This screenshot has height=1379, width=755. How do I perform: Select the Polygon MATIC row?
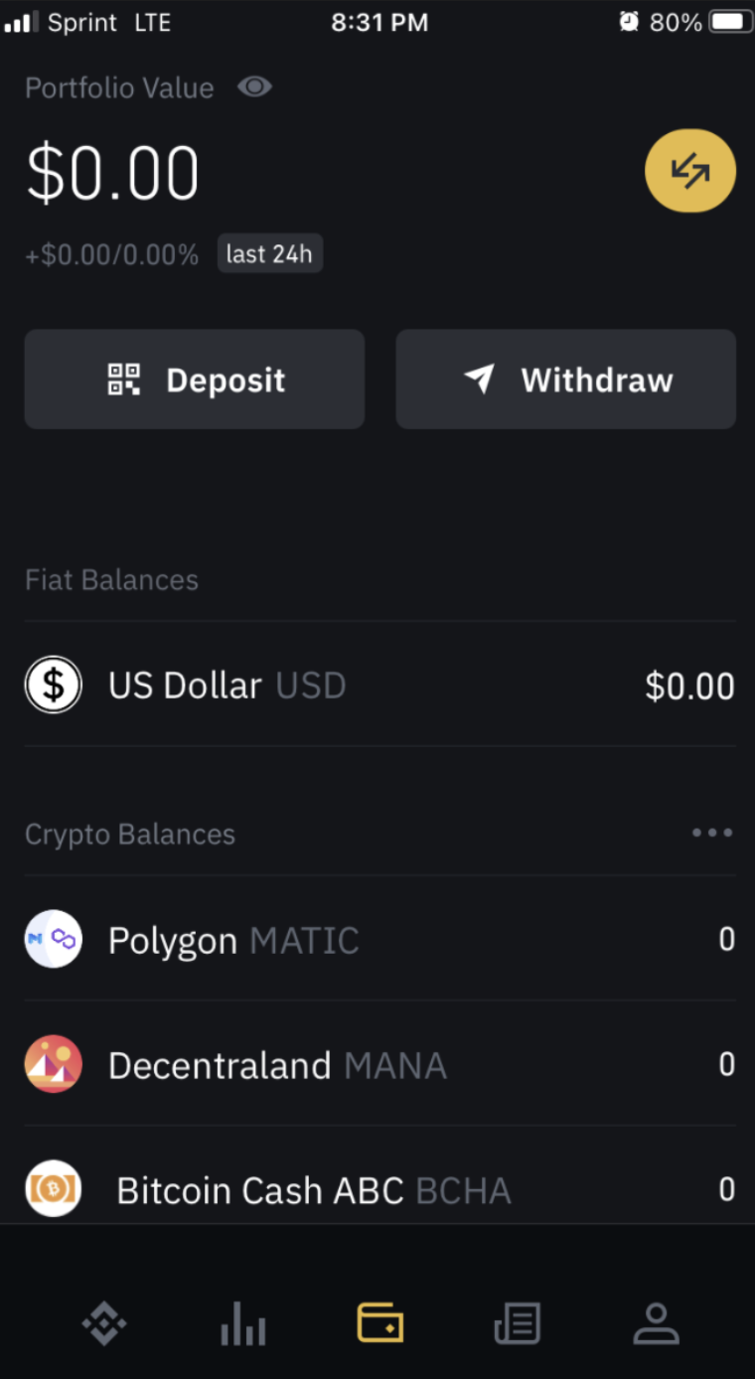pos(380,939)
